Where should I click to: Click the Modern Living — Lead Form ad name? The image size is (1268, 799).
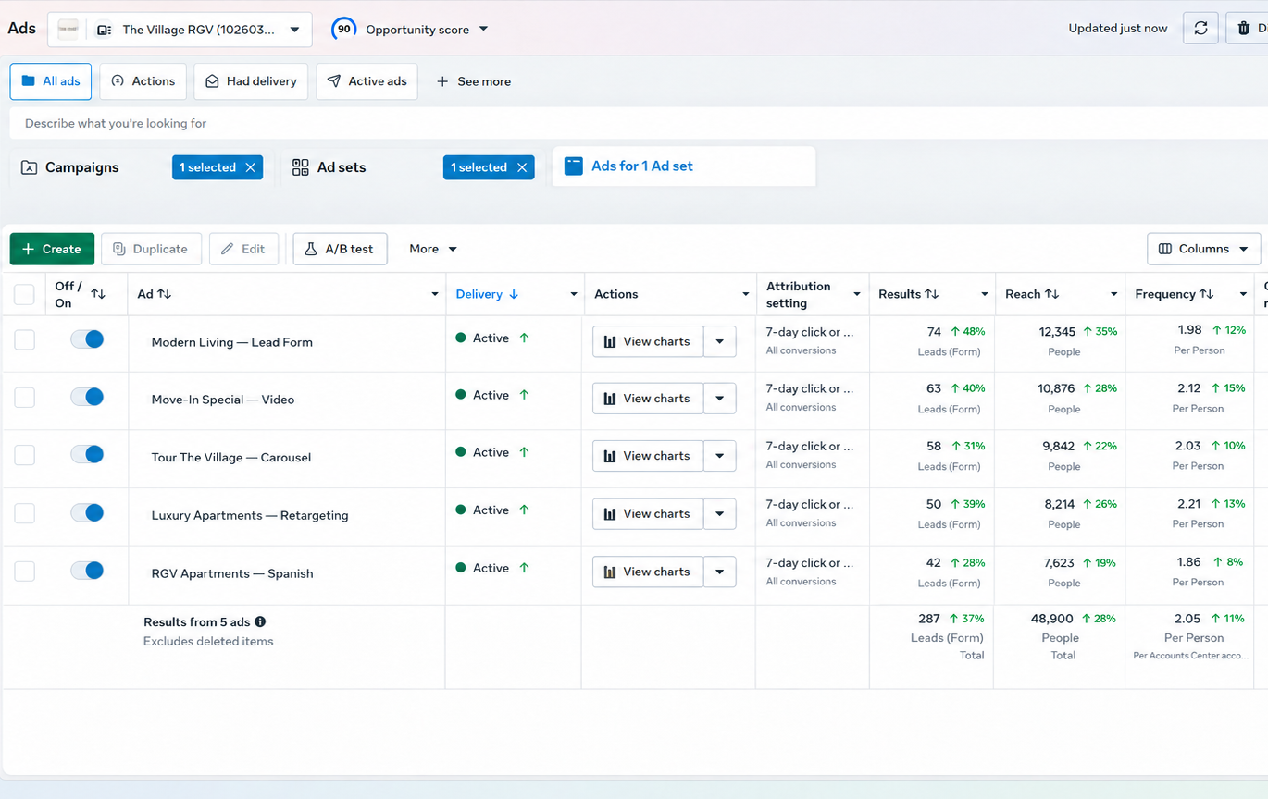coord(232,342)
